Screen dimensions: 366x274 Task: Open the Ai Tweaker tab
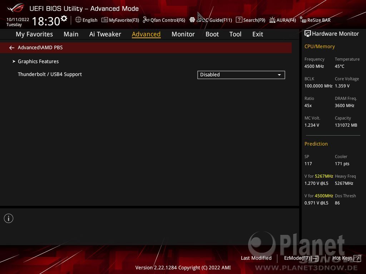coord(105,34)
